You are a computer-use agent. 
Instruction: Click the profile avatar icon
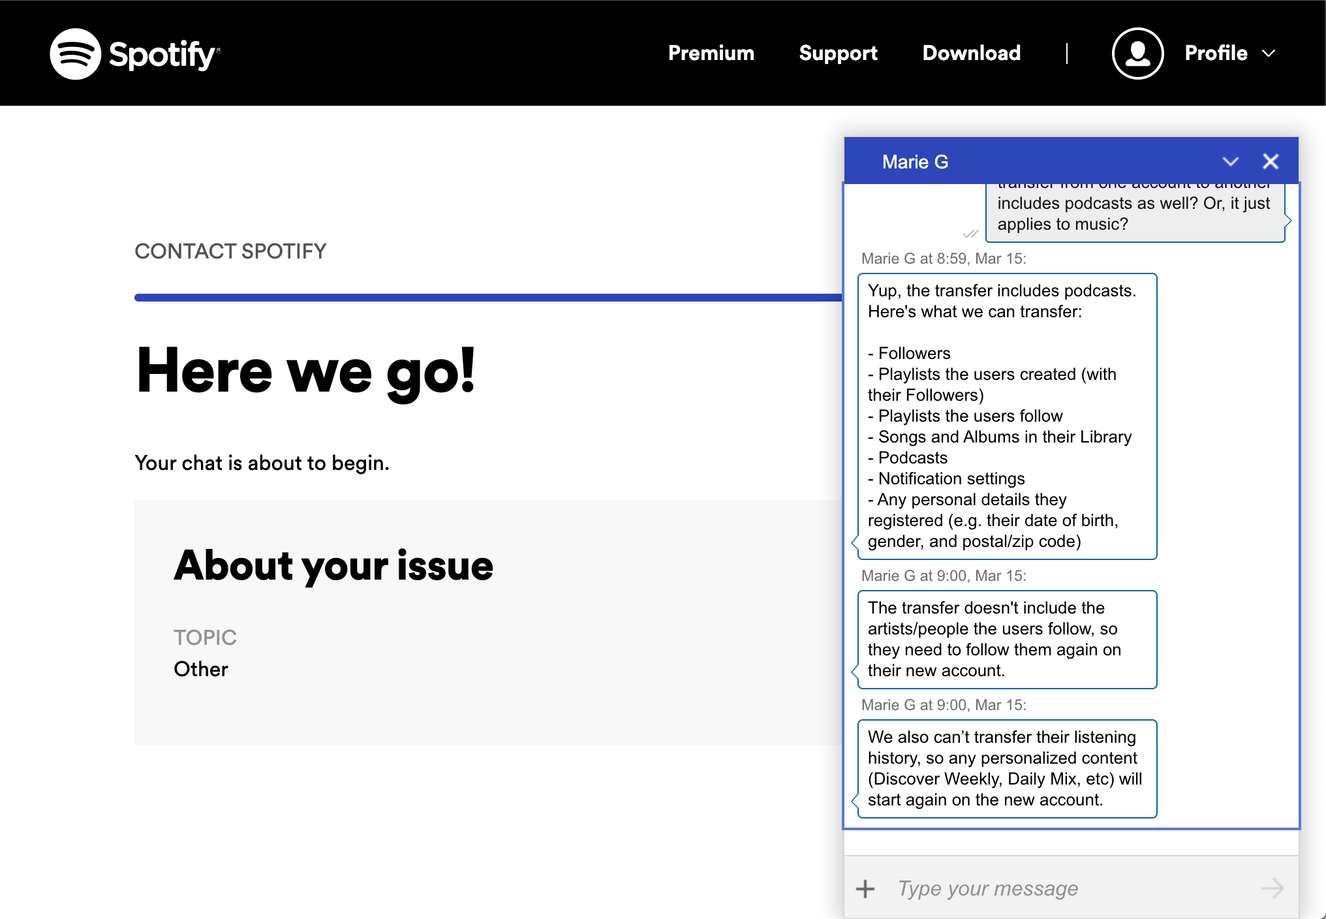(1137, 54)
